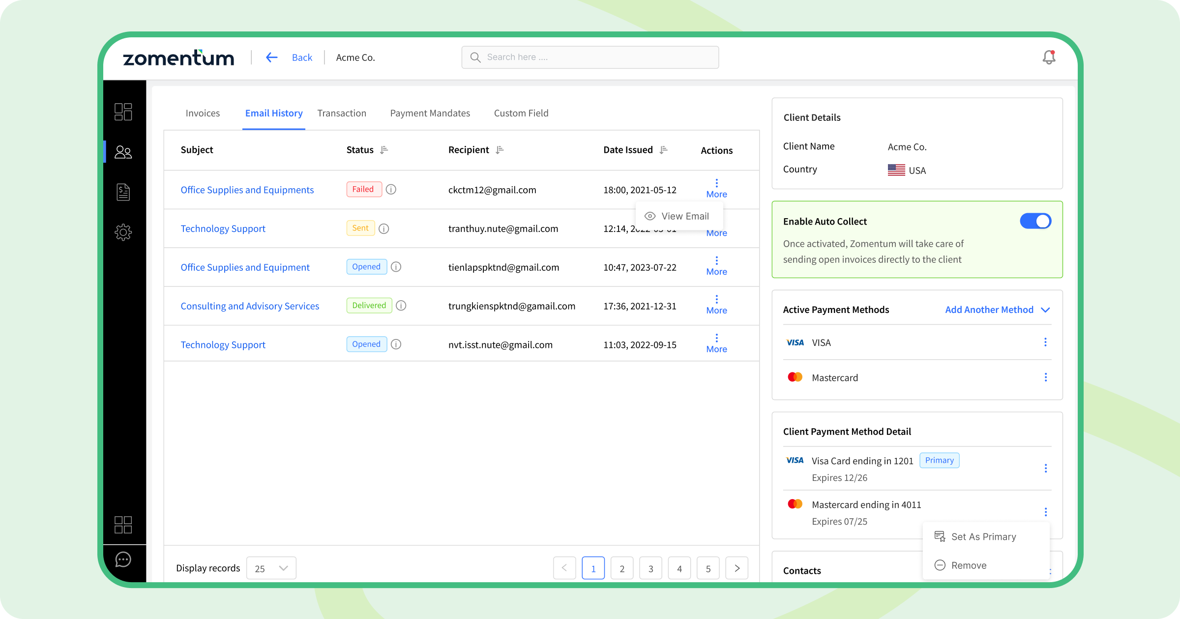Switch to the Payment Mandates tab

click(430, 113)
